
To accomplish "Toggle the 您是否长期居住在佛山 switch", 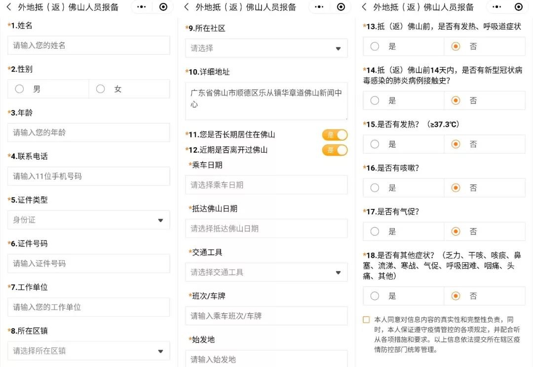I will 335,135.
